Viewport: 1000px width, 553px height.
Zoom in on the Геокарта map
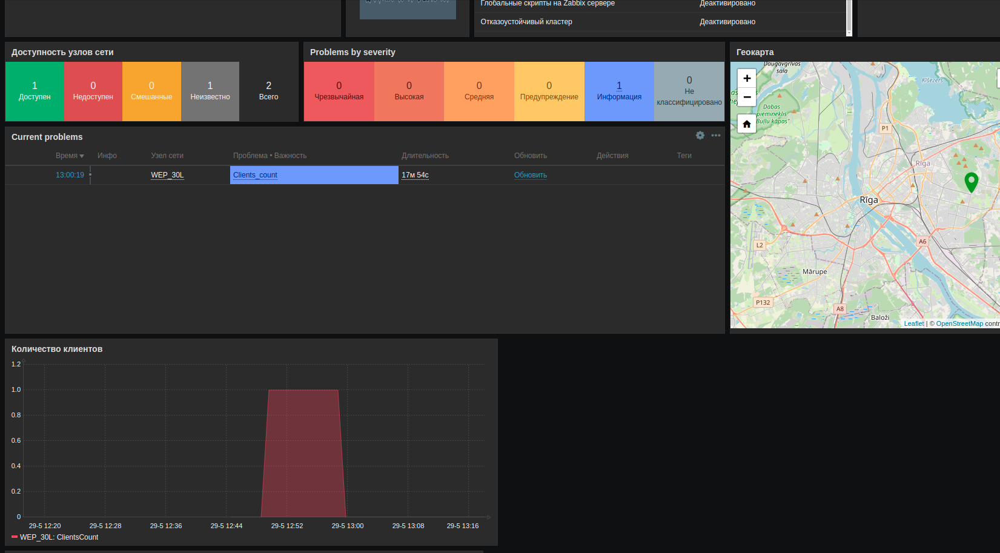tap(747, 78)
